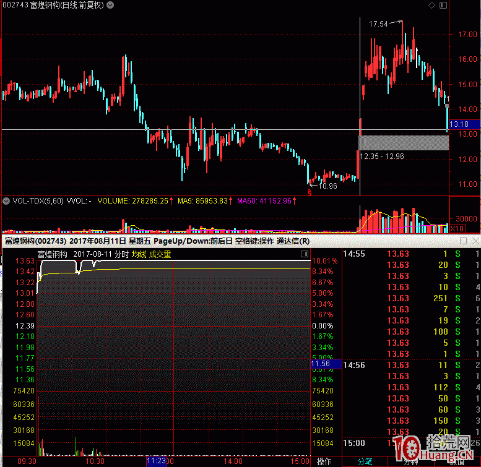The height and width of the screenshot is (467, 481).
Task: Click the red S marker below the 10.96 low
Action: click(310, 192)
